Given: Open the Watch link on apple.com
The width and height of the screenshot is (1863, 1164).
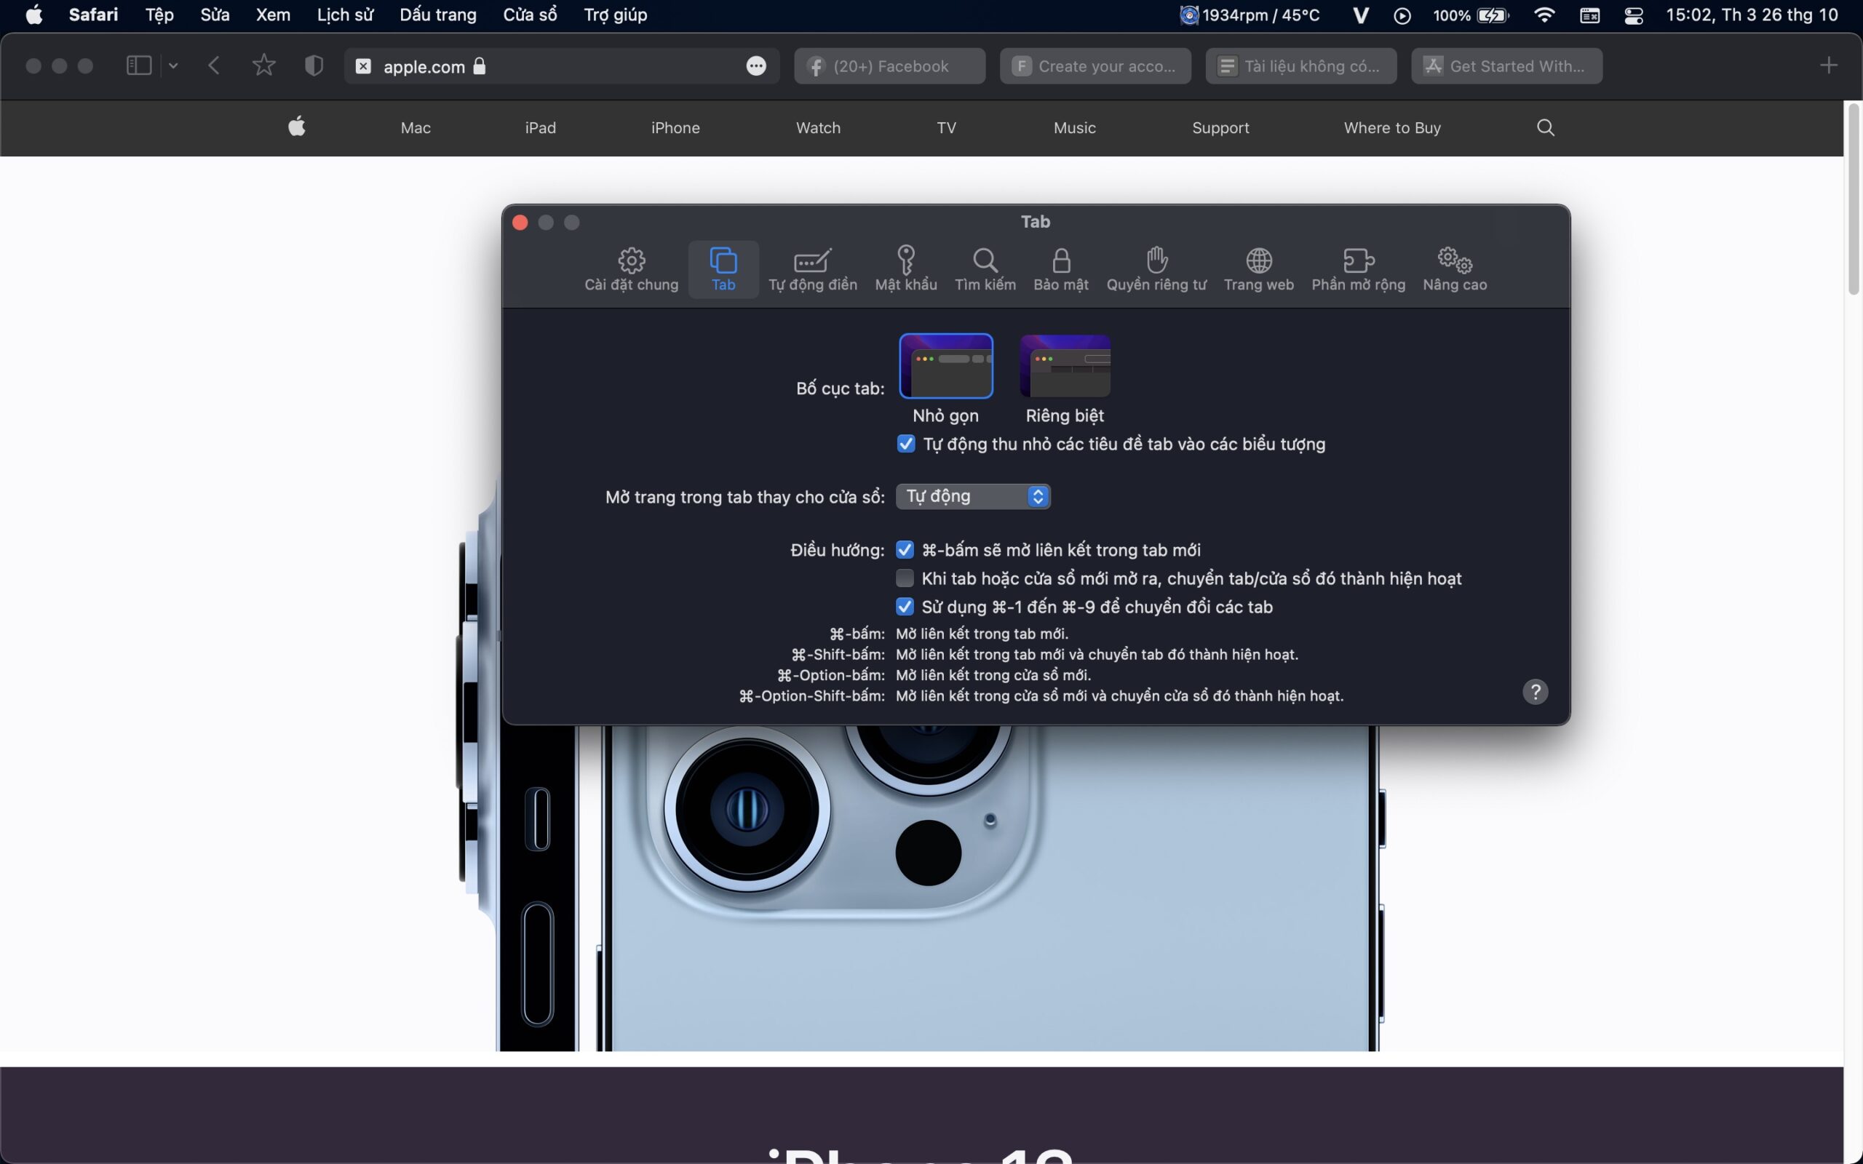Looking at the screenshot, I should click(x=817, y=128).
